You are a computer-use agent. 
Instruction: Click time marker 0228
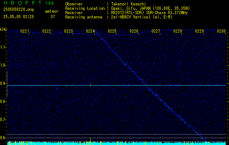178,31
